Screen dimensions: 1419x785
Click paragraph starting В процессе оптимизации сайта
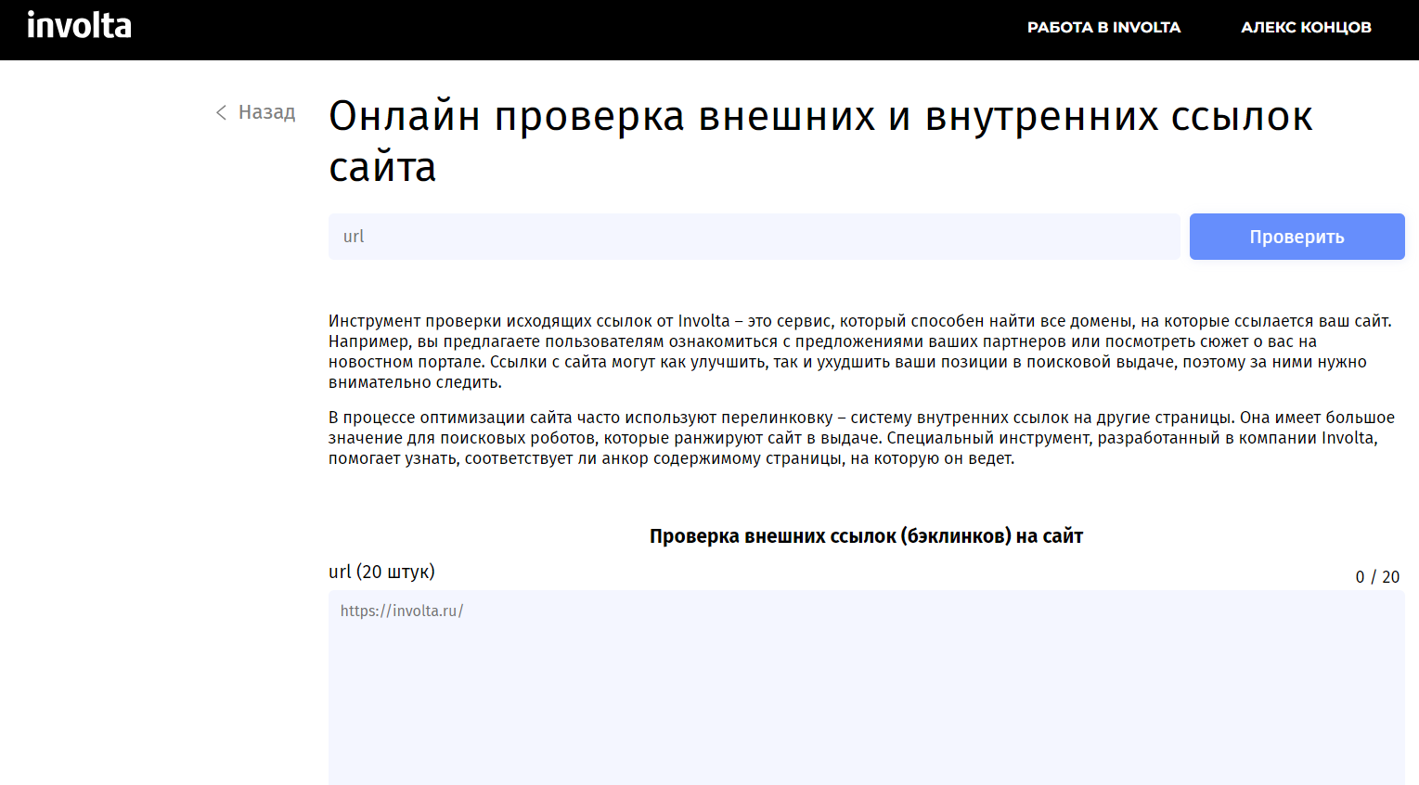pos(861,438)
